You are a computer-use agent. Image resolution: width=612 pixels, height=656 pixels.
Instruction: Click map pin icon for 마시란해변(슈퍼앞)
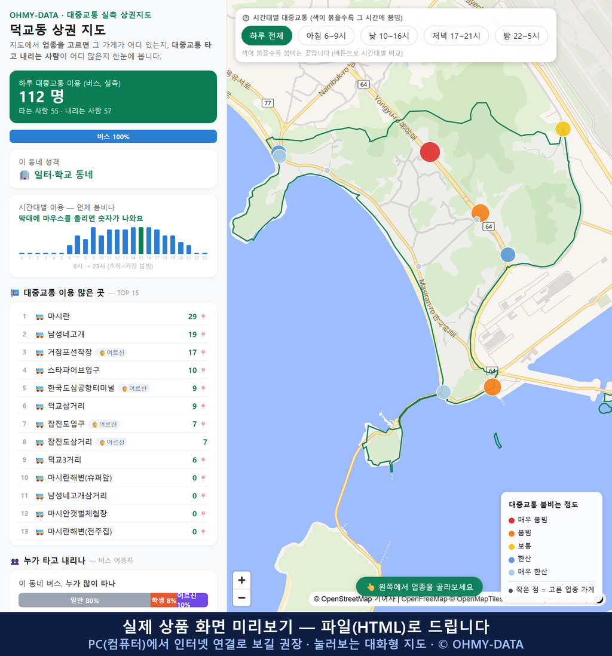point(203,478)
